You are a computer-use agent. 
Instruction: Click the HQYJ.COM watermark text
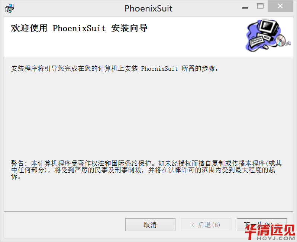[x=275, y=238]
